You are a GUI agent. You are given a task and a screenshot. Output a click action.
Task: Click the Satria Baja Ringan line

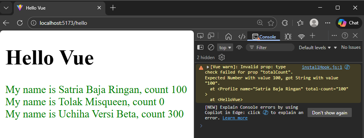tap(96, 90)
